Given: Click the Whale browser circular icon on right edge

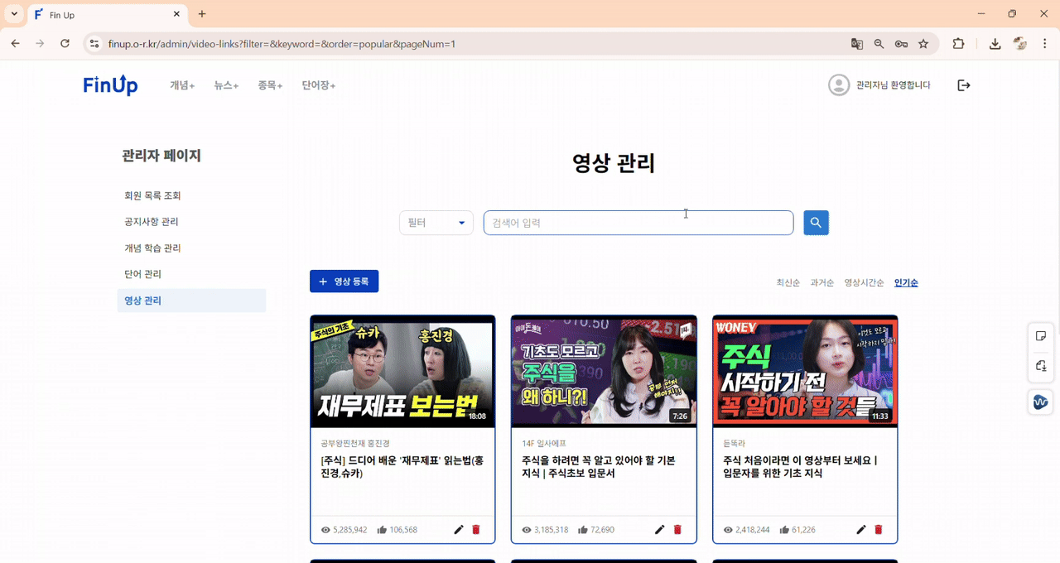Looking at the screenshot, I should pyautogui.click(x=1040, y=402).
